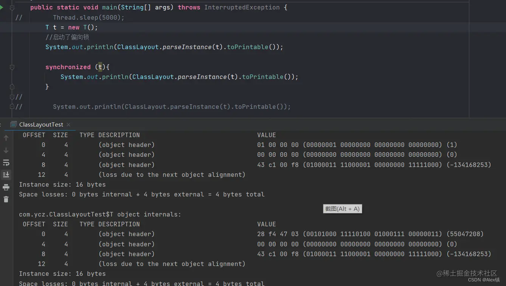This screenshot has width=506, height=286.
Task: Click the print console output icon
Action: [6, 187]
